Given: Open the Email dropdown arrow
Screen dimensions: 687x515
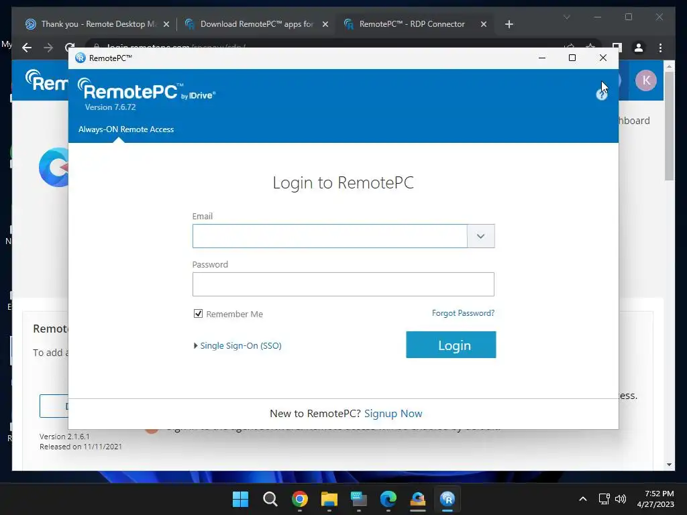Looking at the screenshot, I should click(x=480, y=236).
